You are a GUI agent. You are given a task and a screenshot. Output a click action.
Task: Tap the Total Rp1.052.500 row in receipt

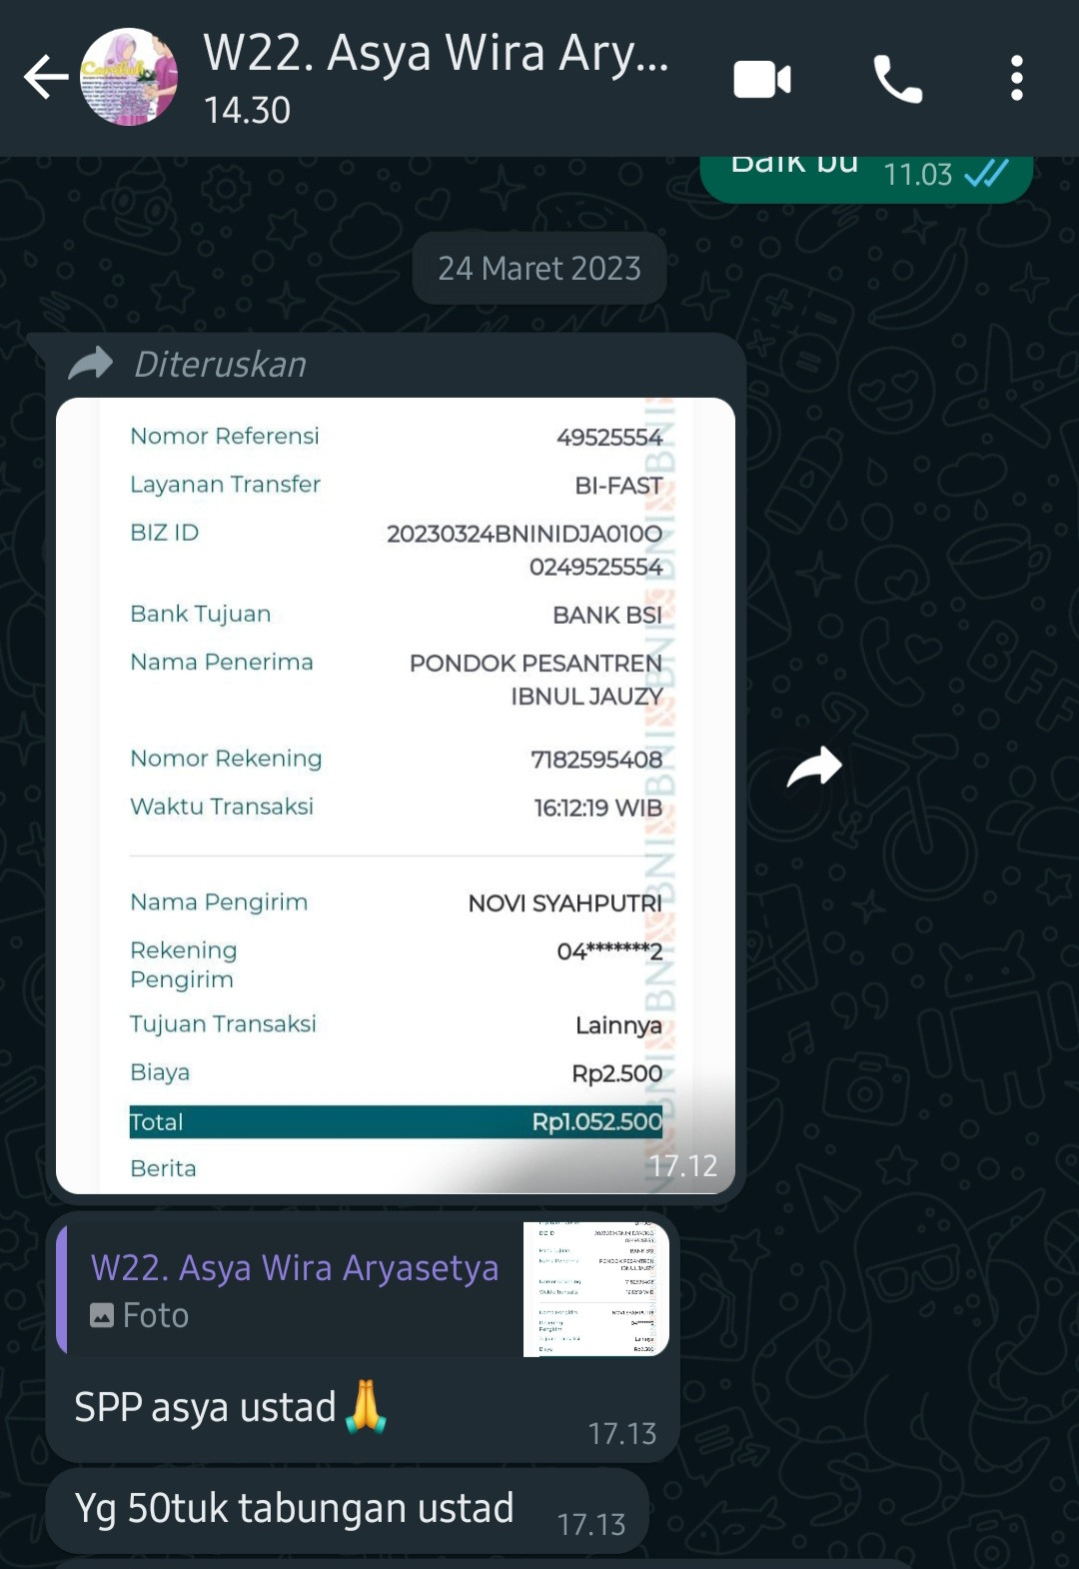tap(396, 1121)
